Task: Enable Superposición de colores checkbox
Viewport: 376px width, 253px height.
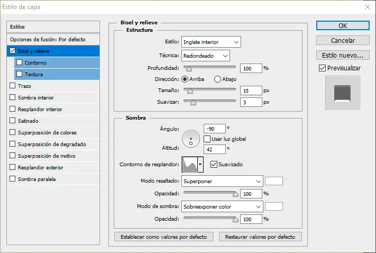Action: pos(13,132)
